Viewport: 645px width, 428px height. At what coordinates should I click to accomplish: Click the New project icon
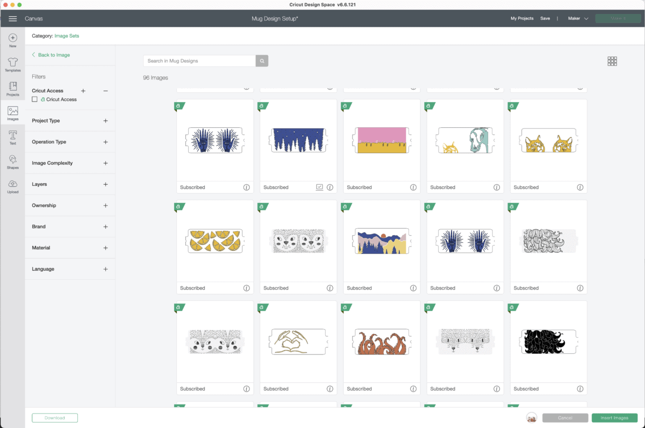(13, 40)
